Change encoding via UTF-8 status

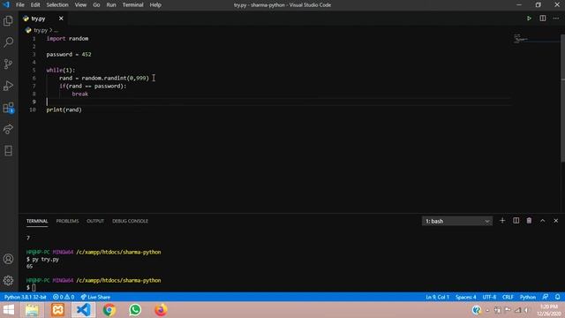489,297
